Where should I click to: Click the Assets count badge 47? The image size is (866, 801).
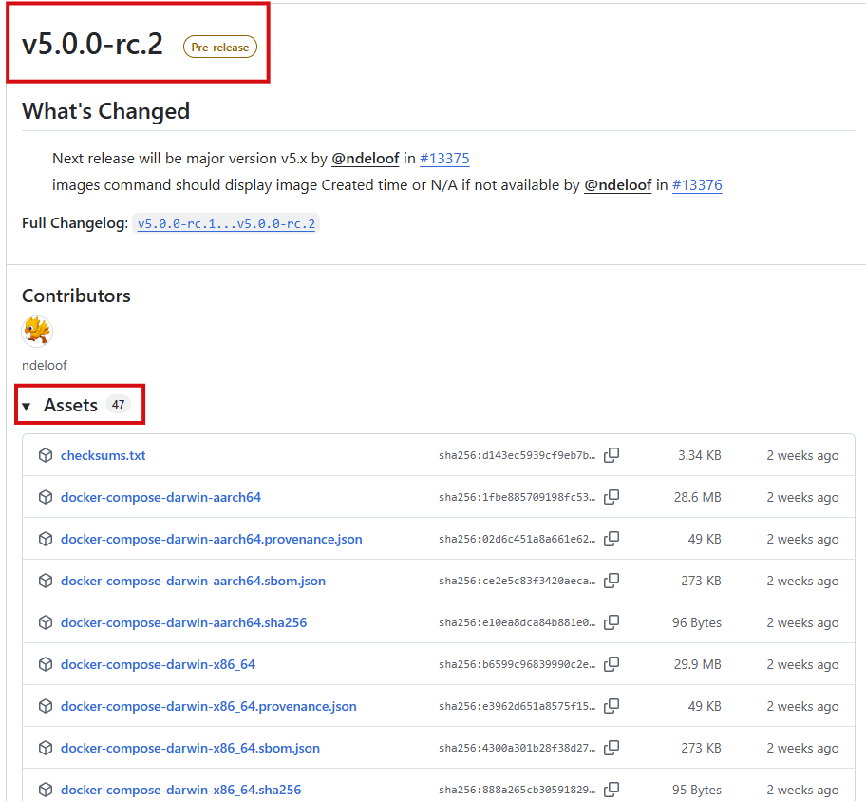pyautogui.click(x=118, y=405)
